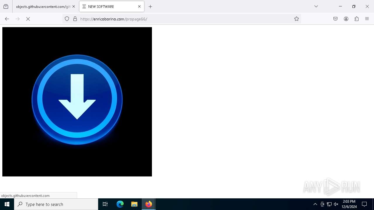Close the Firefox window

pyautogui.click(x=367, y=6)
